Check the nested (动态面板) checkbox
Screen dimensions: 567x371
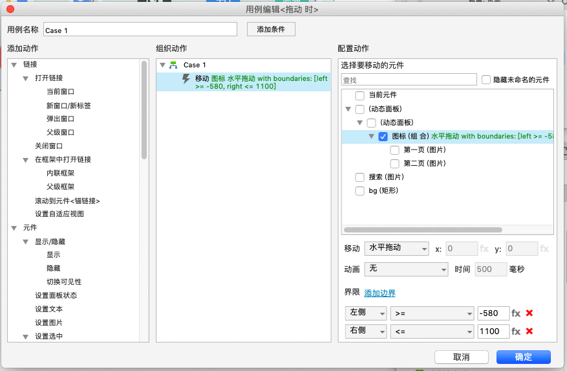(371, 123)
